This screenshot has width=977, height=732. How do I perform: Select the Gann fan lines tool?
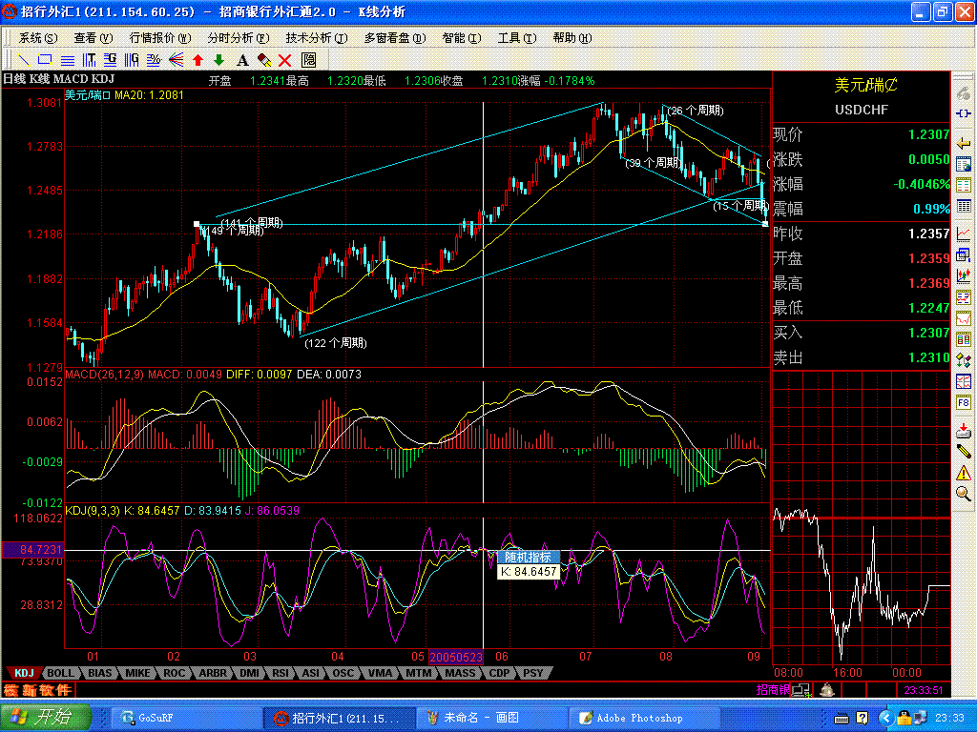coord(177,60)
